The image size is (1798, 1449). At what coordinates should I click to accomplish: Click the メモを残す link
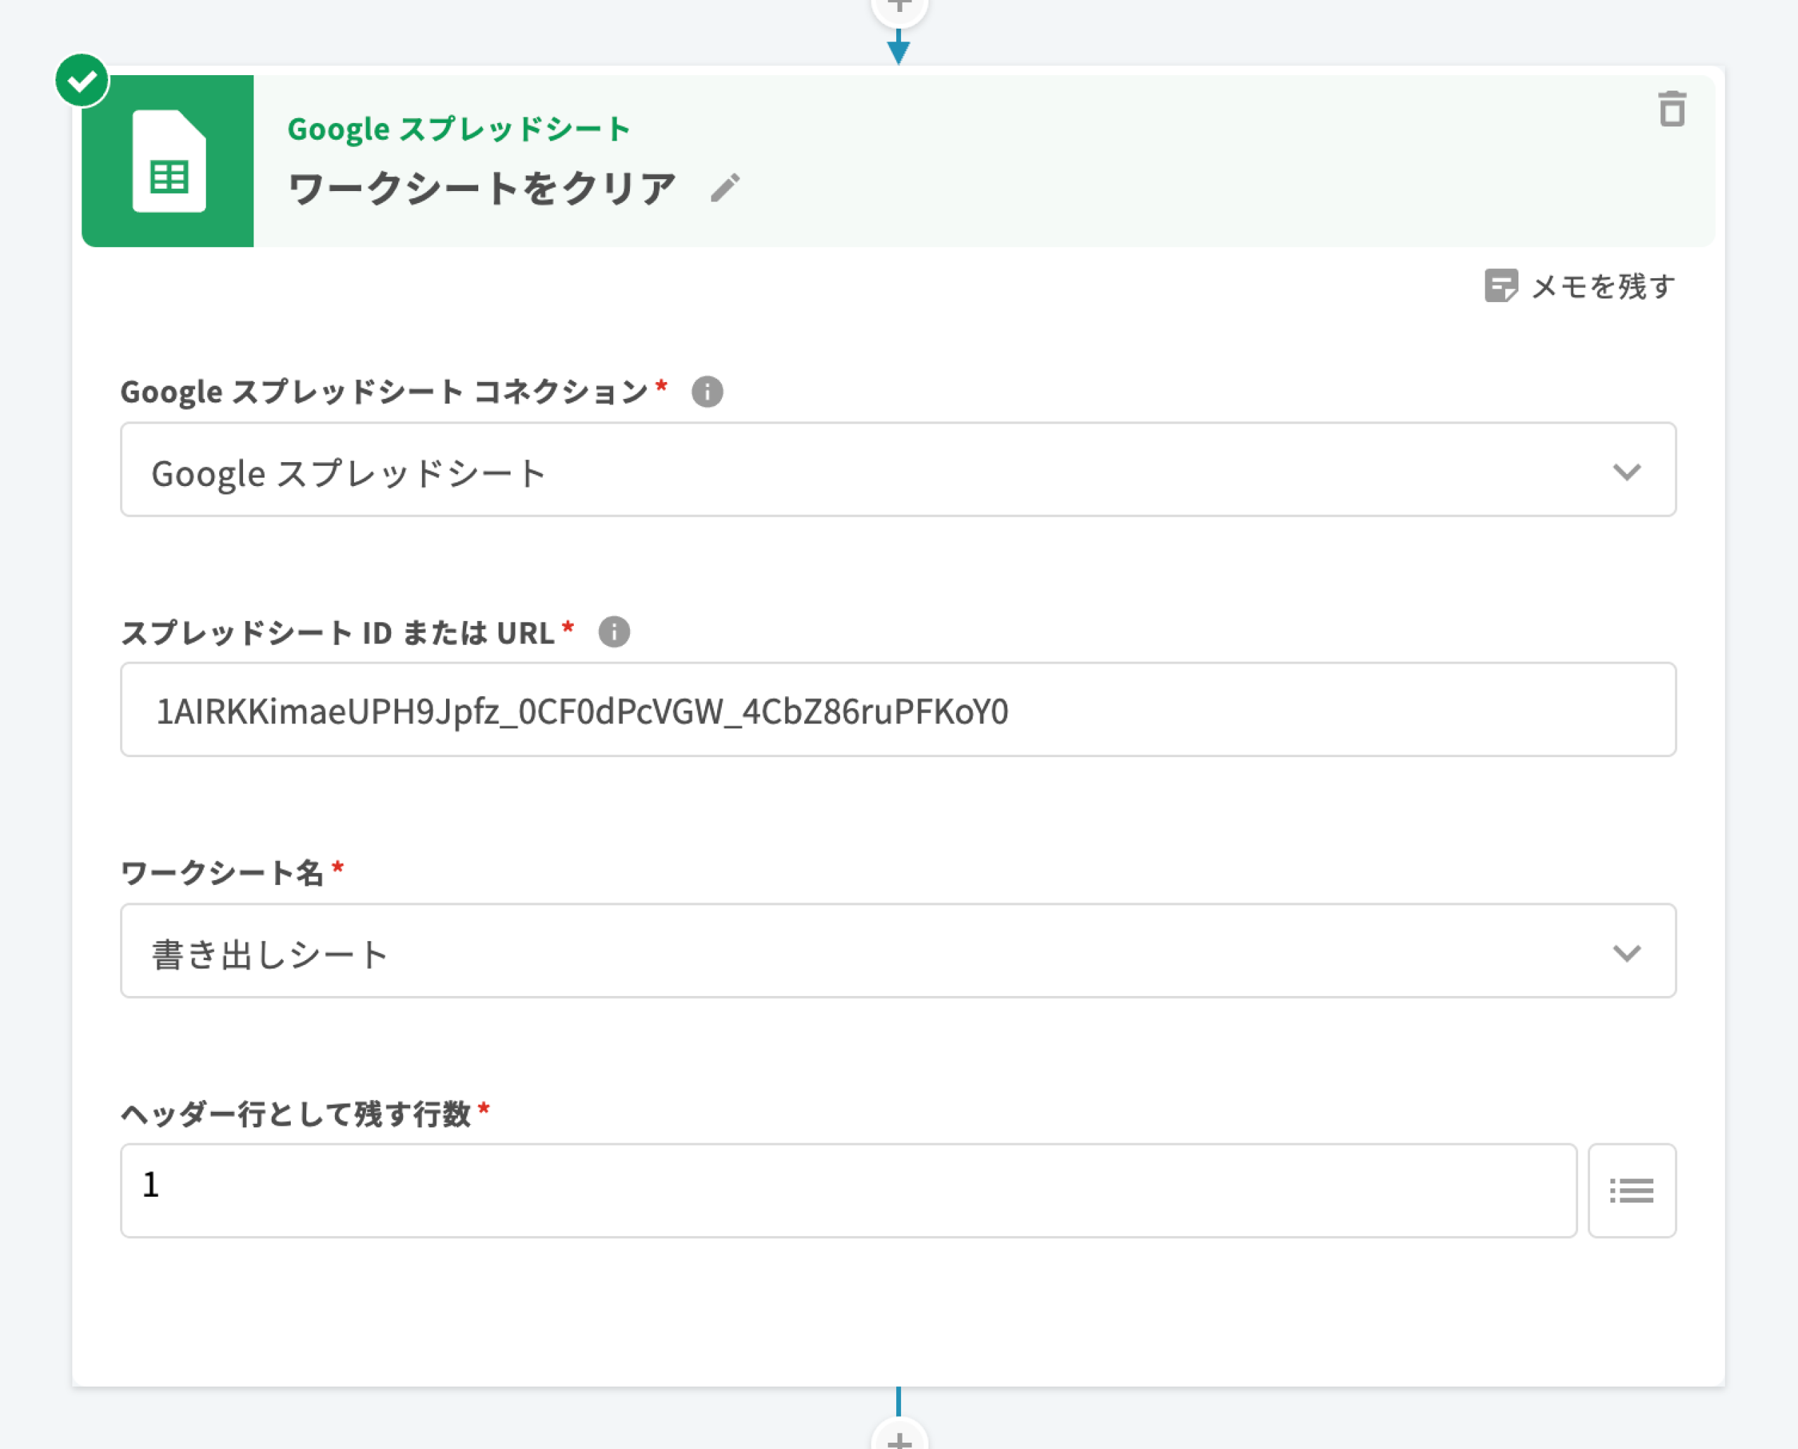1603,287
